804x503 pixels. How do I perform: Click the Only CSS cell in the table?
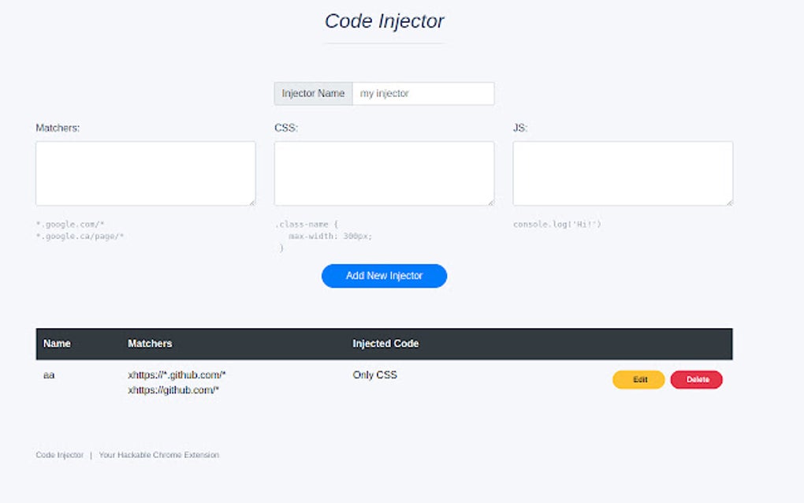click(374, 374)
